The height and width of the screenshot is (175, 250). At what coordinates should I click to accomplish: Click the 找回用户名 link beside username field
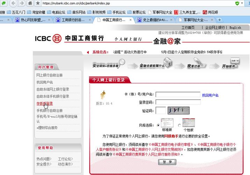click(x=210, y=95)
